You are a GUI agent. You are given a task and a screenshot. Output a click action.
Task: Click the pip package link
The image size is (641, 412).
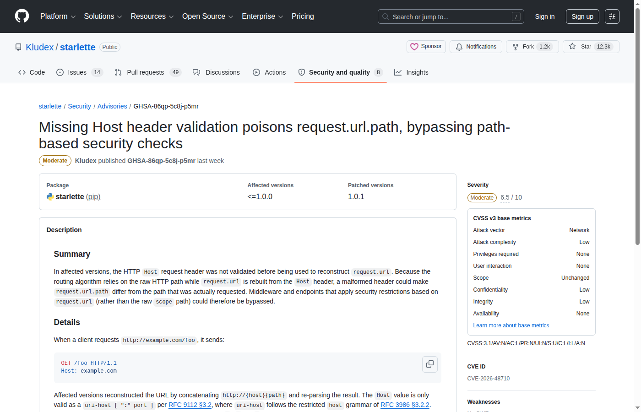tap(93, 197)
